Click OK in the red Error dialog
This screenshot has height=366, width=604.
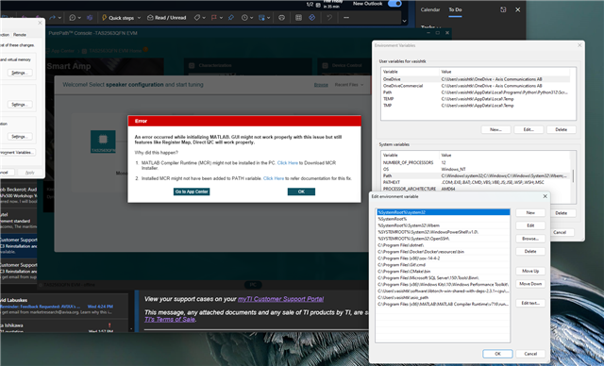(x=301, y=191)
